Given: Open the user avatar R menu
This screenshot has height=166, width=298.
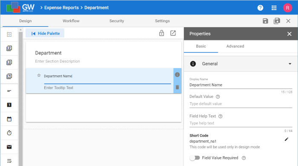Looking at the screenshot, I should 287,8.
